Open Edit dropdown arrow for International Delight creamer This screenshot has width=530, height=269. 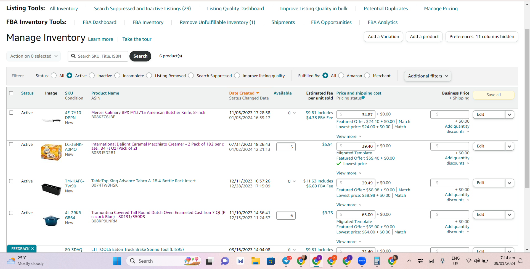point(510,146)
